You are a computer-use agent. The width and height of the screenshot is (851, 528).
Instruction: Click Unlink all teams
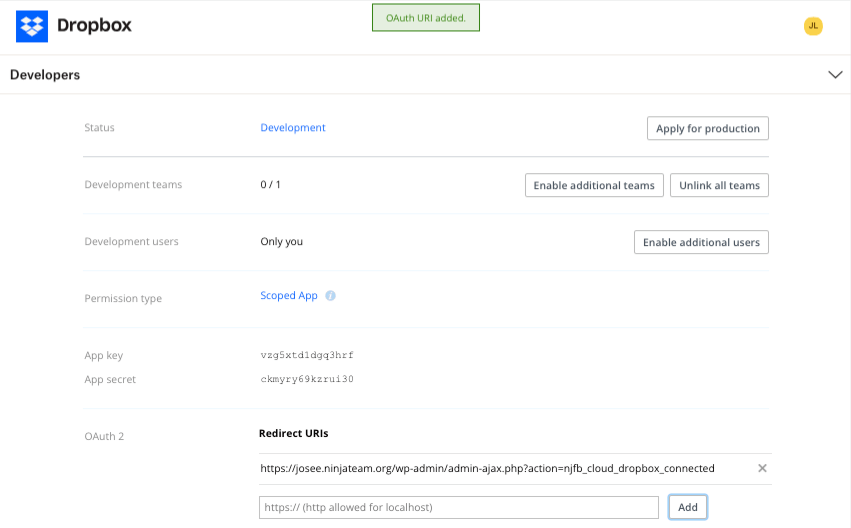coord(719,185)
